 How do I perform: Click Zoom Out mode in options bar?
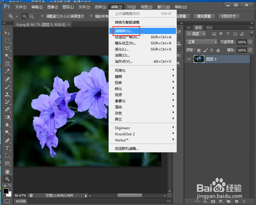(32, 16)
